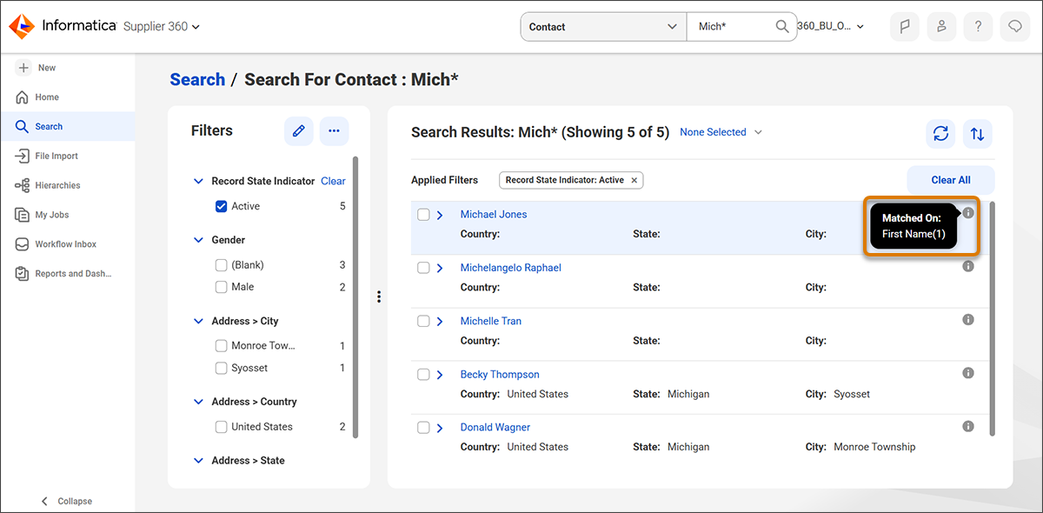Click the refresh search results icon

[x=940, y=134]
